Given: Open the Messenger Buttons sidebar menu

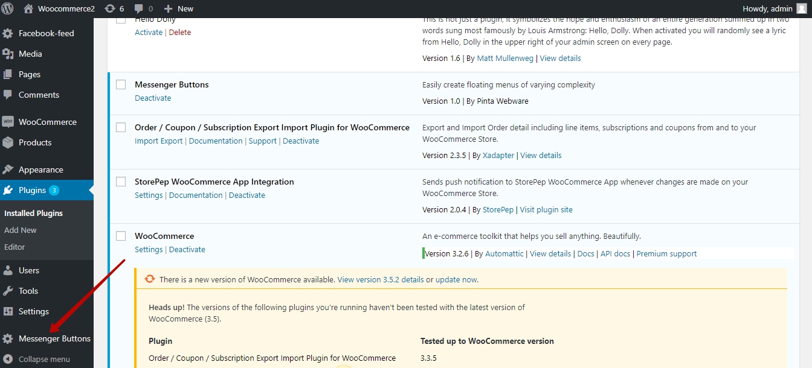Looking at the screenshot, I should (x=54, y=338).
